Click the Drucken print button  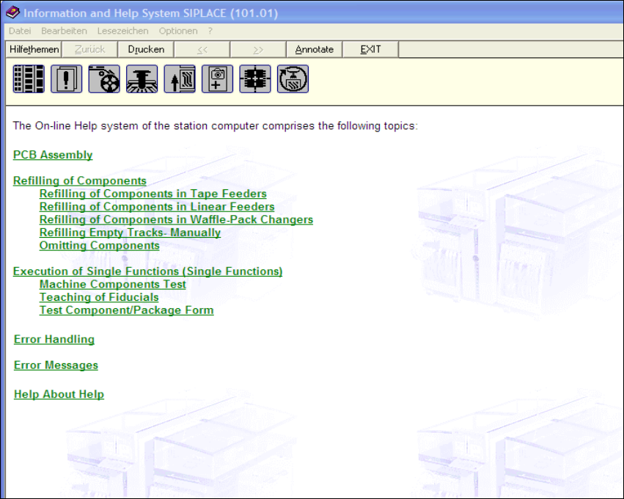point(146,49)
